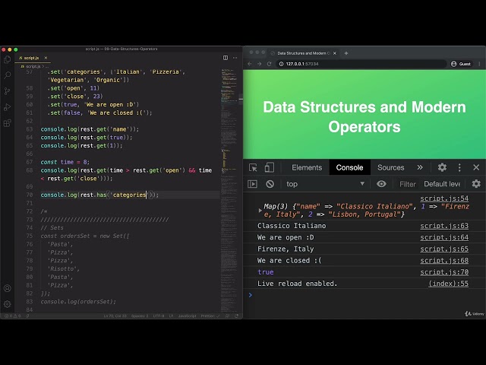The width and height of the screenshot is (486, 365).
Task: Select the Data Structures browser tab
Action: (303, 53)
